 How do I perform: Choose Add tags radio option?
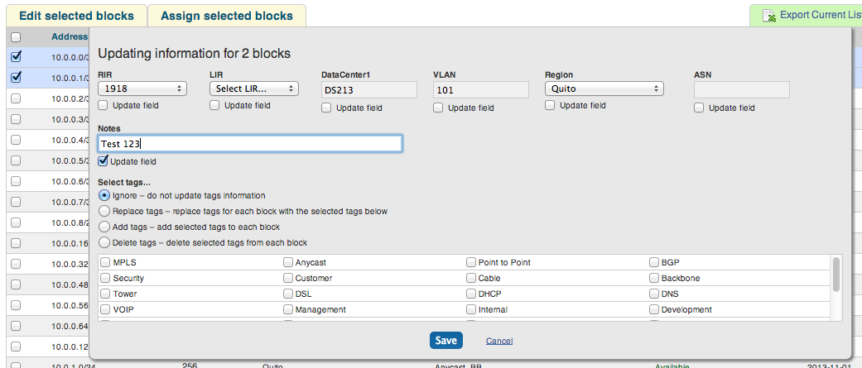coord(104,227)
